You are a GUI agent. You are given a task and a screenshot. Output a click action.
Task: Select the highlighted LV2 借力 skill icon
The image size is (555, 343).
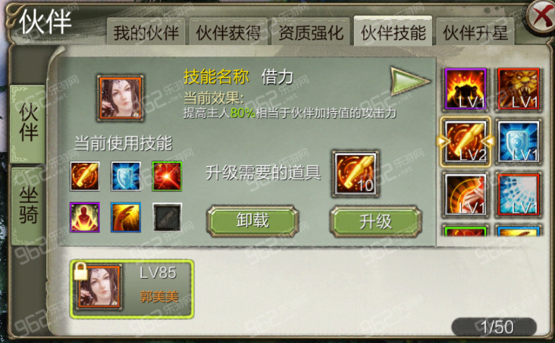[x=465, y=142]
